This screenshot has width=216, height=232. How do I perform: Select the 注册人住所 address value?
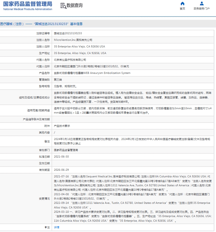click(x=79, y=47)
